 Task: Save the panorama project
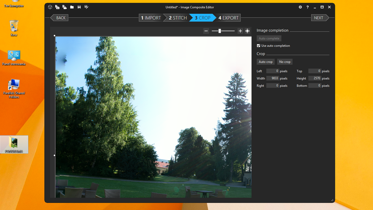pyautogui.click(x=79, y=7)
